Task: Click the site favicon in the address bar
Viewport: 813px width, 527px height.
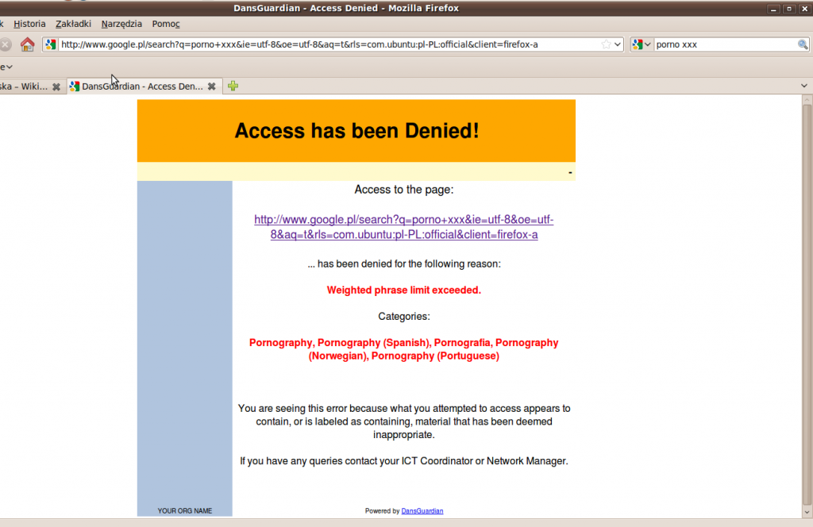Action: coord(51,44)
